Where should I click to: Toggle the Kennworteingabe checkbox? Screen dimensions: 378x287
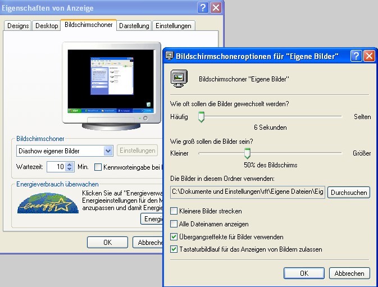tap(98, 167)
